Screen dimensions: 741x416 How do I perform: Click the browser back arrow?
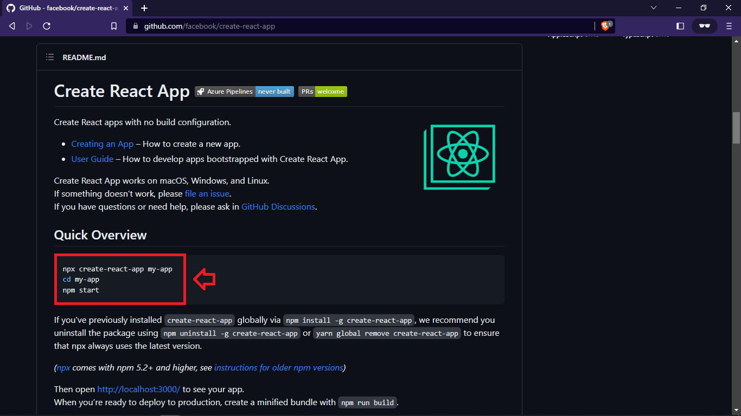point(12,26)
